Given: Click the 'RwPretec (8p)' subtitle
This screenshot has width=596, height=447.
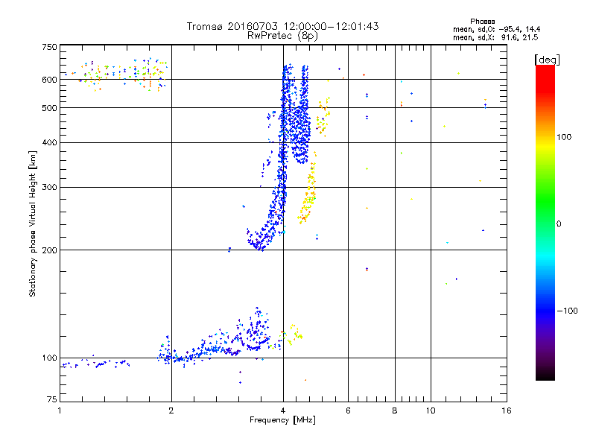Looking at the screenshot, I should (282, 36).
